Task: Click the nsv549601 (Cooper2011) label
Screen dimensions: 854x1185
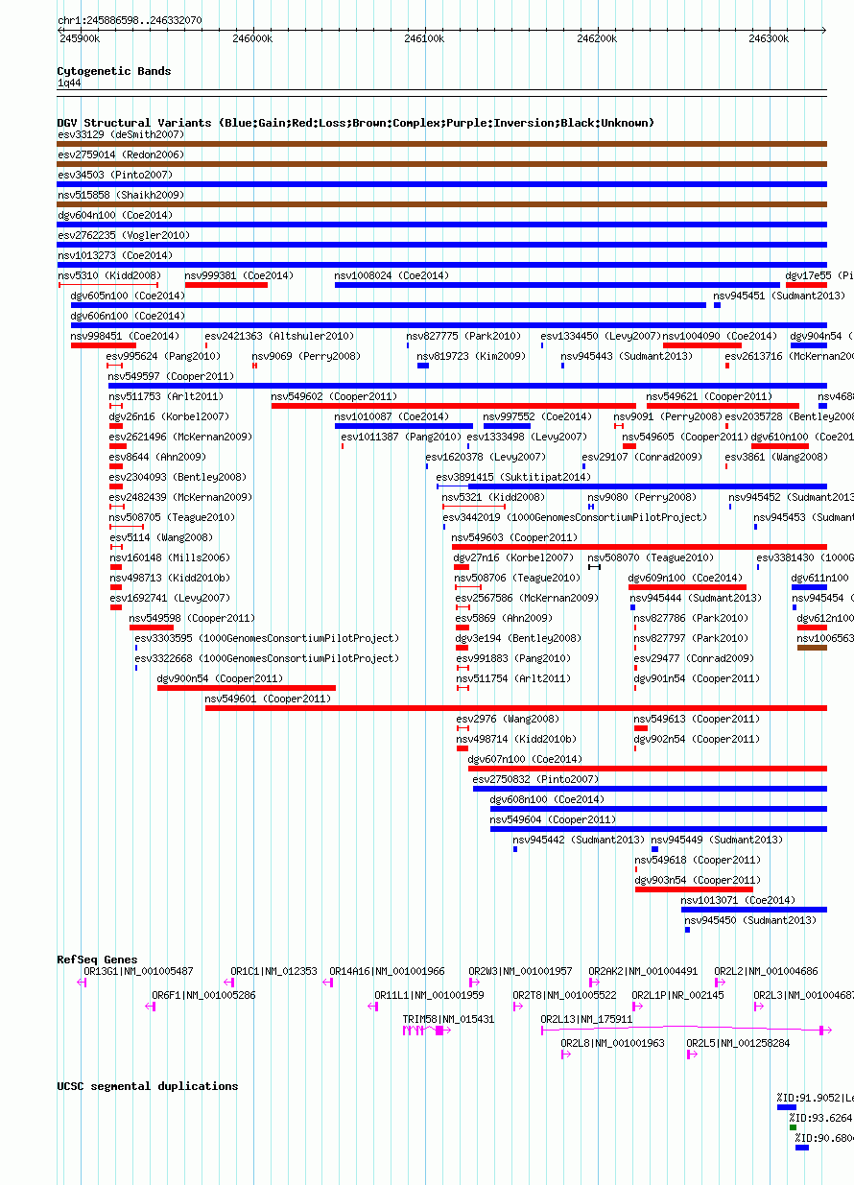Action: point(268,699)
